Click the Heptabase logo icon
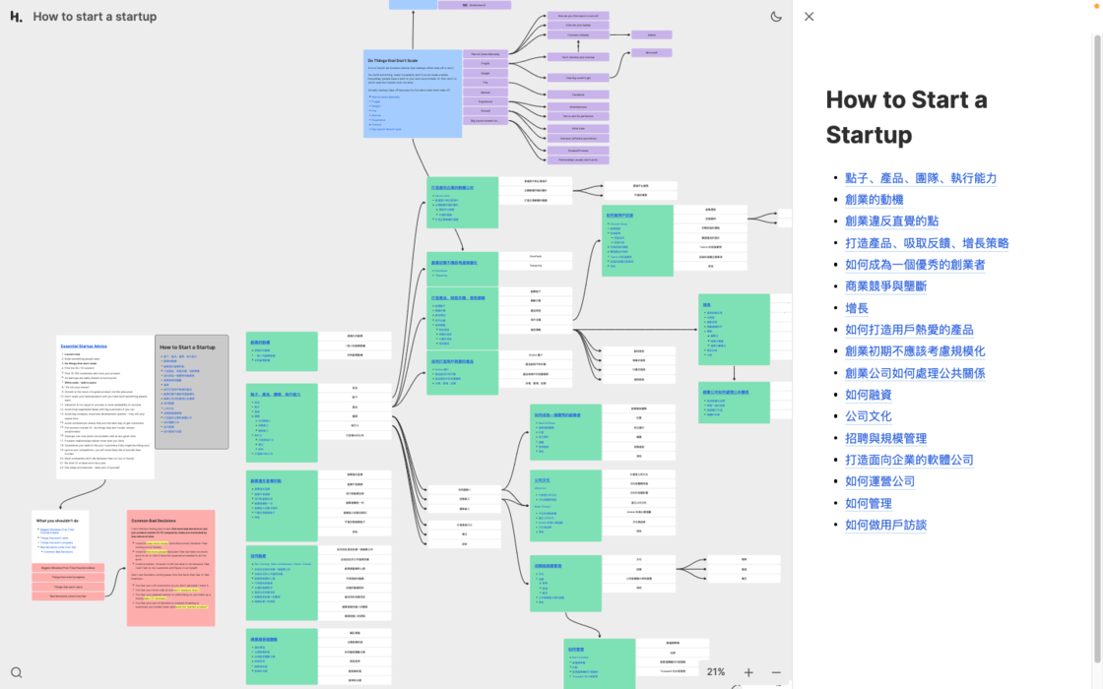Viewport: 1103px width, 689px height. coord(16,17)
